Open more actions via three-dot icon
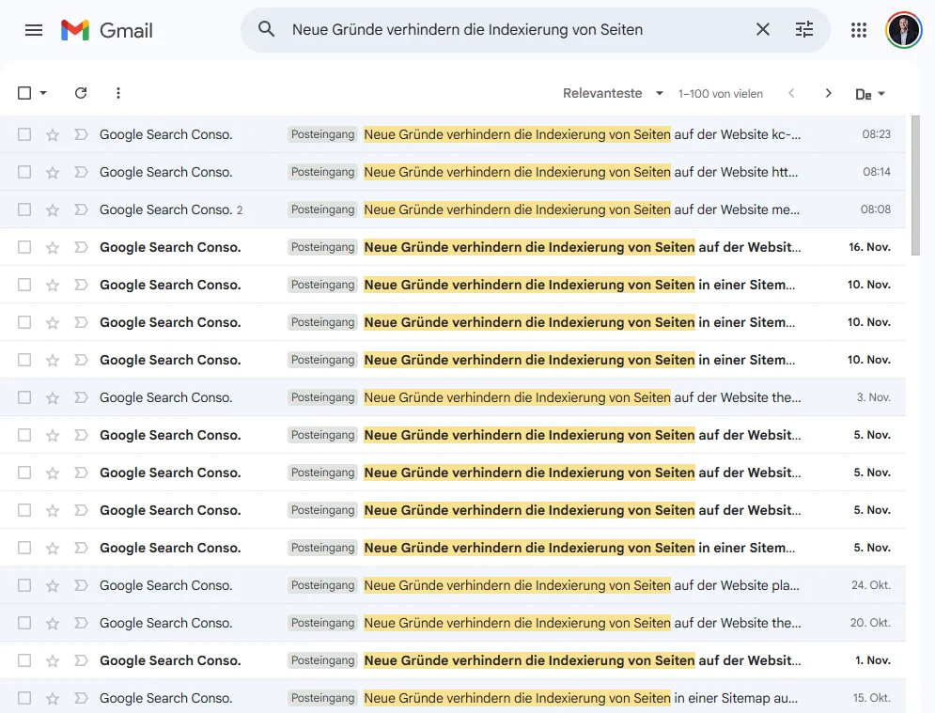 pos(117,93)
